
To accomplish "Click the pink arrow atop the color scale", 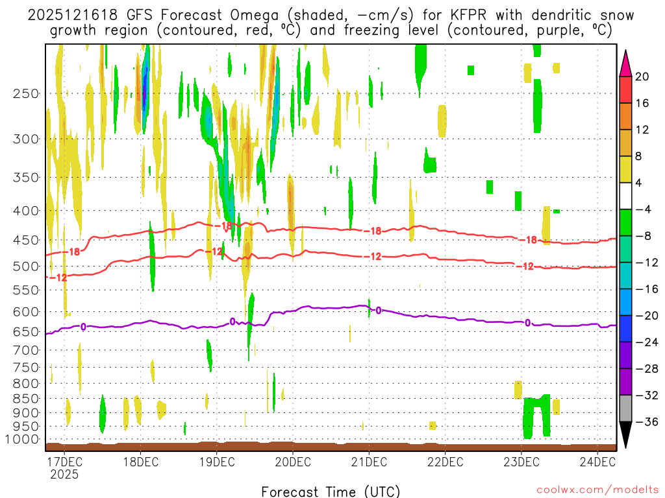I will (x=625, y=63).
